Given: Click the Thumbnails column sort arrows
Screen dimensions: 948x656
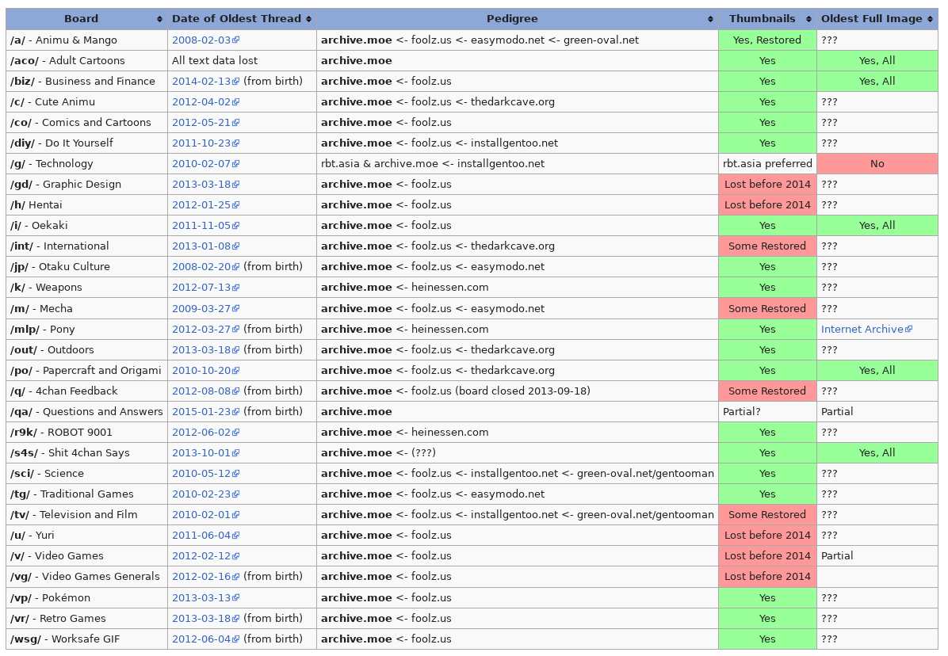Looking at the screenshot, I should pyautogui.click(x=809, y=19).
